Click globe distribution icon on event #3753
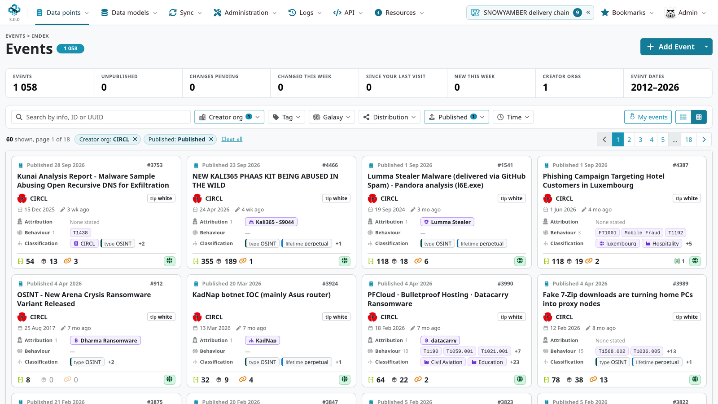Image resolution: width=718 pixels, height=404 pixels. click(170, 261)
